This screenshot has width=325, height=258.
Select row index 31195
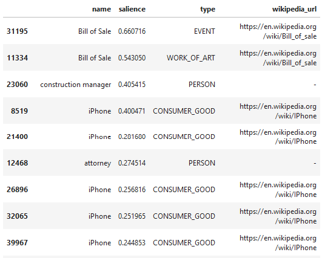pyautogui.click(x=17, y=31)
